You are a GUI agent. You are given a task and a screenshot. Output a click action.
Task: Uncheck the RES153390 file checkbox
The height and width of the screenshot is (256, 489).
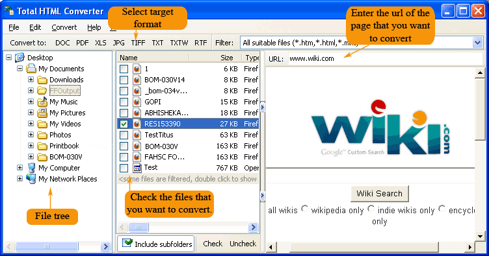pyautogui.click(x=124, y=124)
